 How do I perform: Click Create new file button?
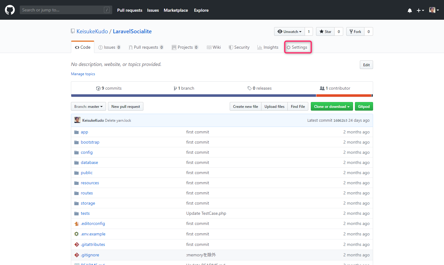click(245, 106)
